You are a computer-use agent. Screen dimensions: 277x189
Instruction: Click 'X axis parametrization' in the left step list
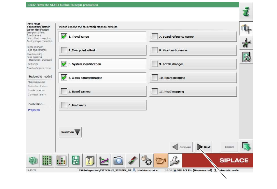[38, 27]
